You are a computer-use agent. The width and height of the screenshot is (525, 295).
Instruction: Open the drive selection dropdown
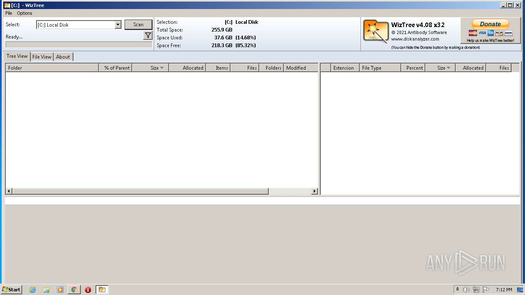pyautogui.click(x=118, y=25)
